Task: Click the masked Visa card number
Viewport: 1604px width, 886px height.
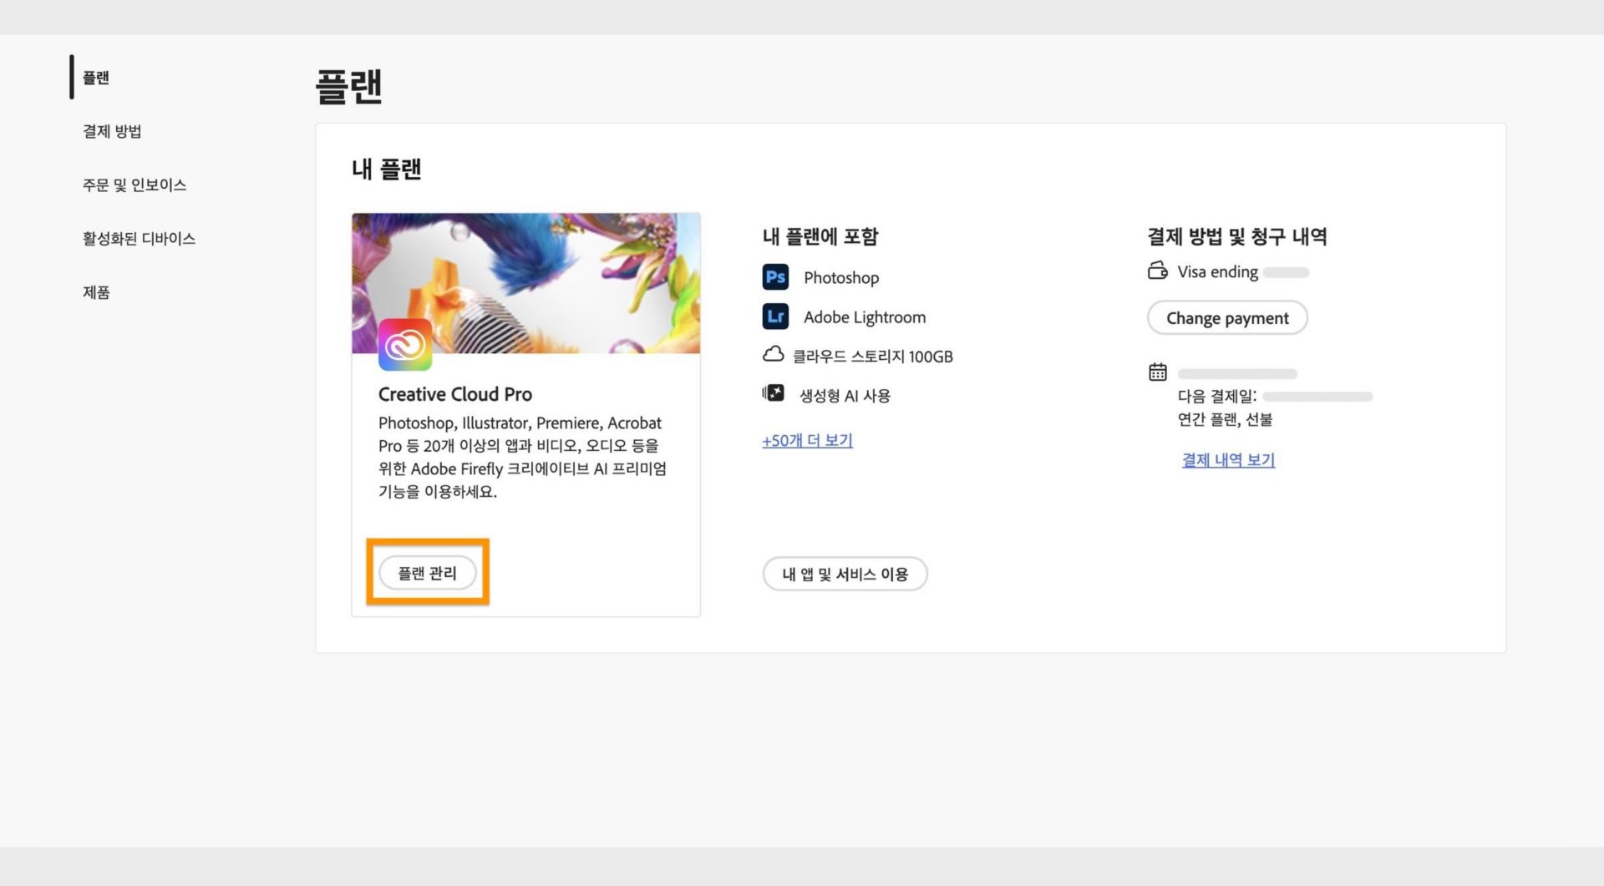Action: click(1287, 271)
